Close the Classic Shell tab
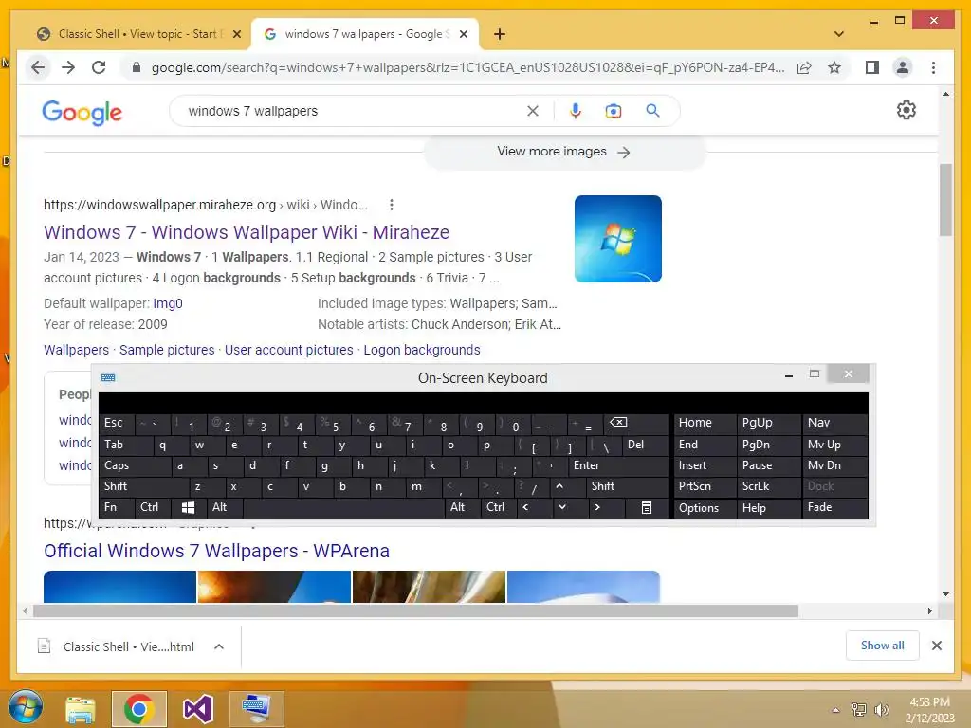The width and height of the screenshot is (971, 728). coord(236,34)
